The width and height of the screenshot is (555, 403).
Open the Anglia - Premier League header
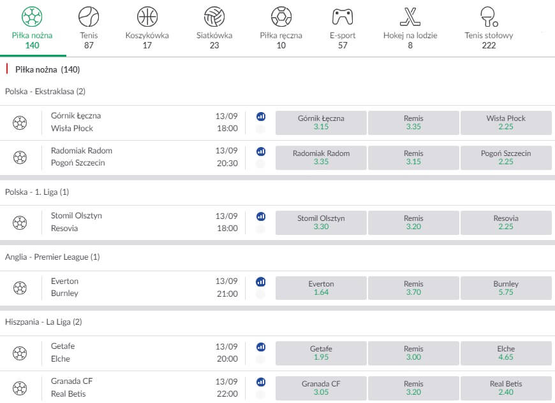(52, 257)
